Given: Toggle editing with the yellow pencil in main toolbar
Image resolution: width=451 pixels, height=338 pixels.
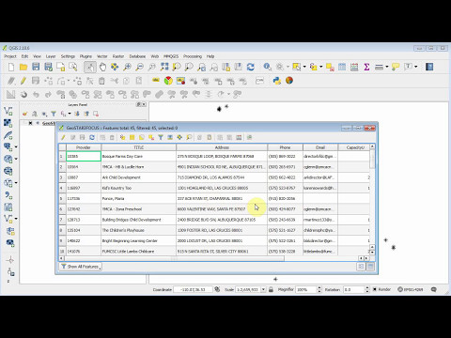Looking at the screenshot, I should coord(23,81).
